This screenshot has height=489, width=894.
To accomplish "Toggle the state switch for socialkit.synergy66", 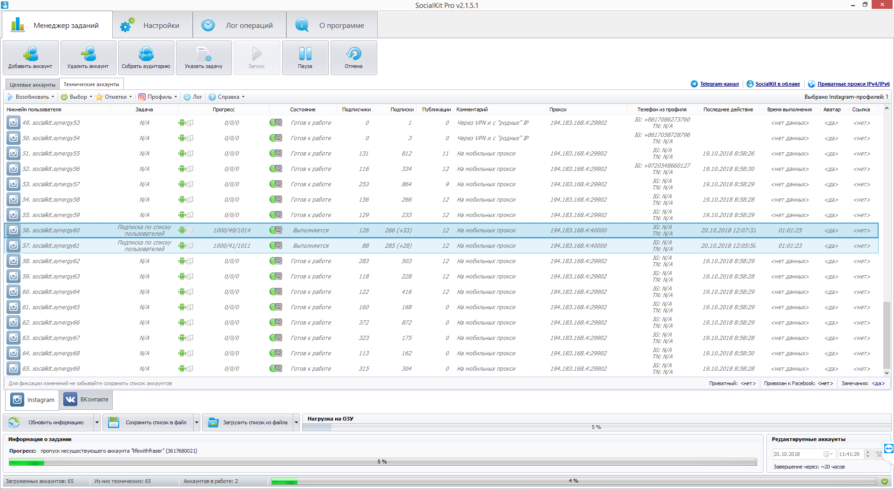I will click(x=276, y=323).
